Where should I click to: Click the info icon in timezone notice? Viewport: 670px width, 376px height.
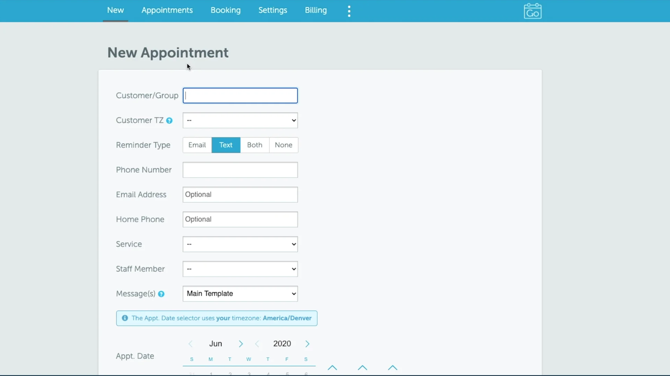click(x=125, y=318)
